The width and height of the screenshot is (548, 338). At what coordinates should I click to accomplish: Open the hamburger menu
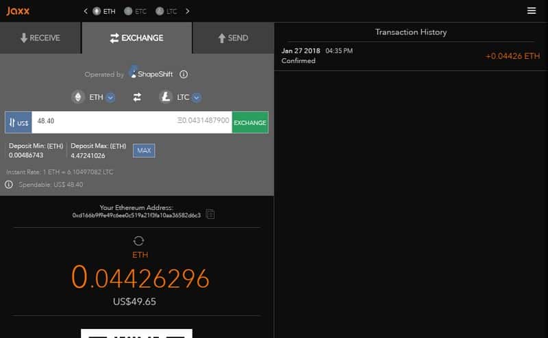[532, 11]
